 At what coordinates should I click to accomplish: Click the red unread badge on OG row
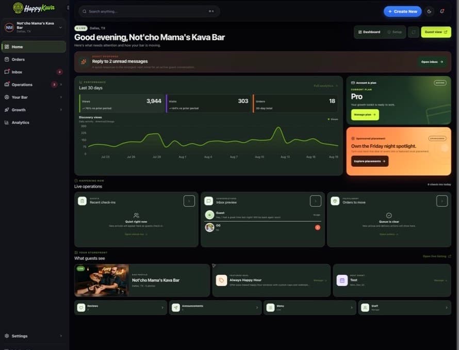(x=318, y=227)
